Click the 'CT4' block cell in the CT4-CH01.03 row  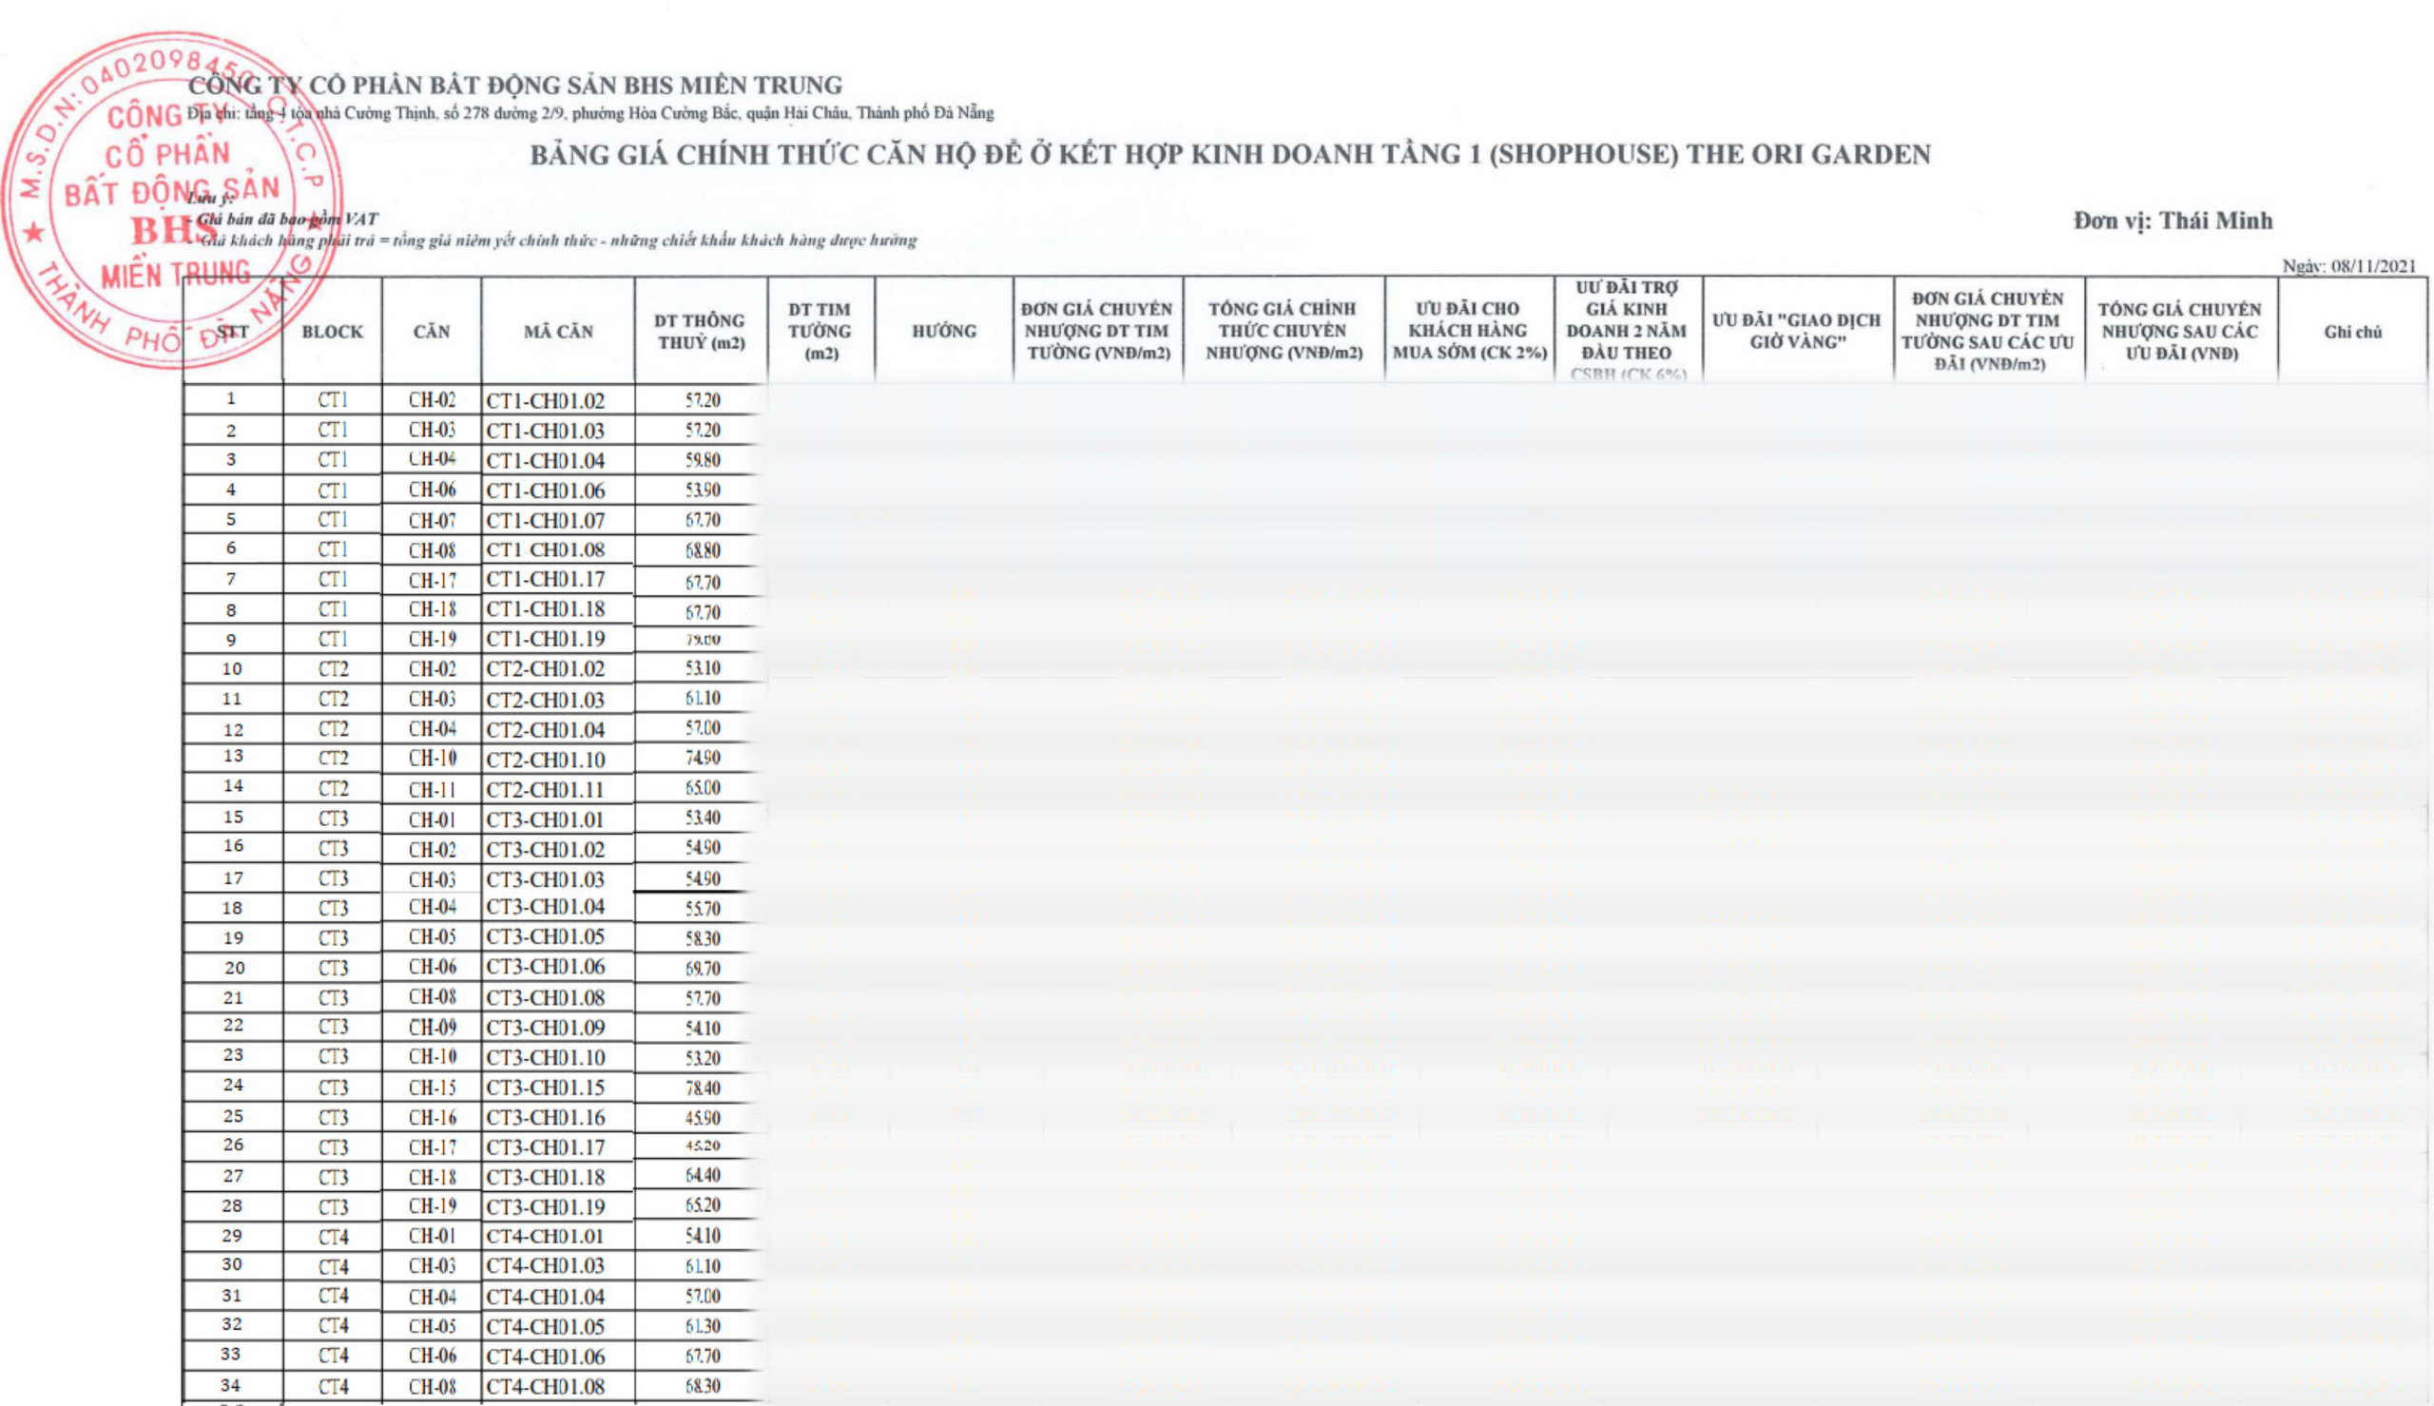point(333,1267)
